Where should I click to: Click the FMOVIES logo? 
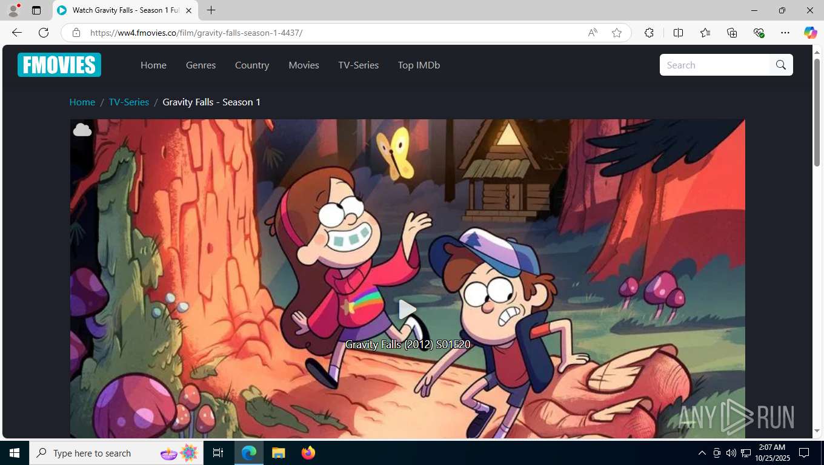pos(59,65)
